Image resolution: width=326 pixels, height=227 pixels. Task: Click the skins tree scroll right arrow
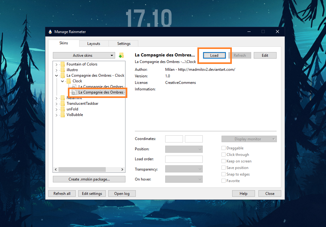pos(122,169)
